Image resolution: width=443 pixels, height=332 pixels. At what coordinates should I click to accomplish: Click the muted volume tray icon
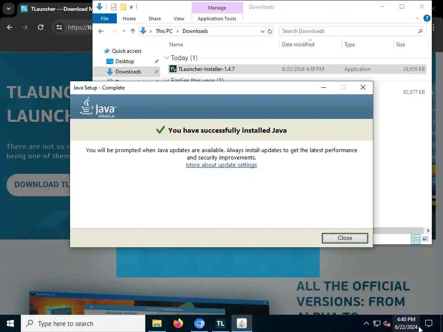pos(387,323)
